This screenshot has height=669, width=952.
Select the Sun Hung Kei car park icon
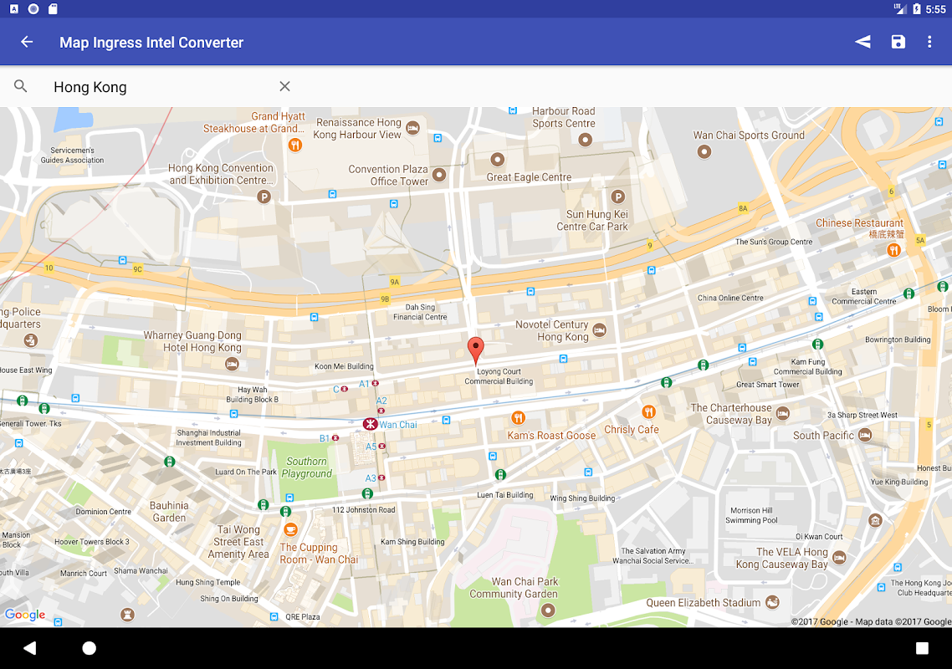pyautogui.click(x=617, y=197)
